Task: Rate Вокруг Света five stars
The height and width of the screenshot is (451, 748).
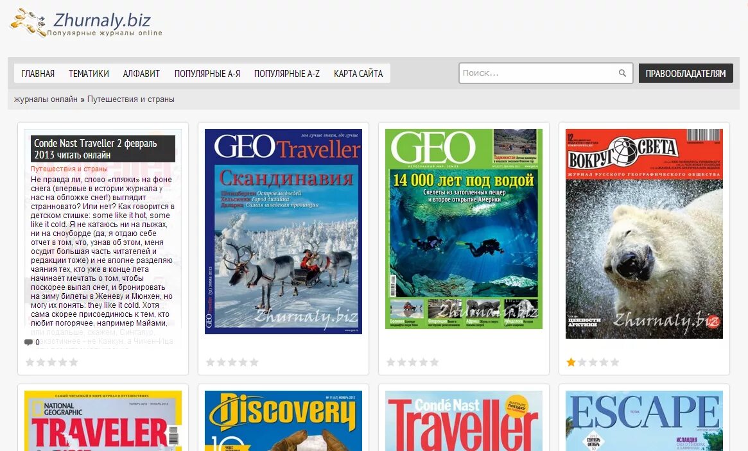Action: click(614, 362)
